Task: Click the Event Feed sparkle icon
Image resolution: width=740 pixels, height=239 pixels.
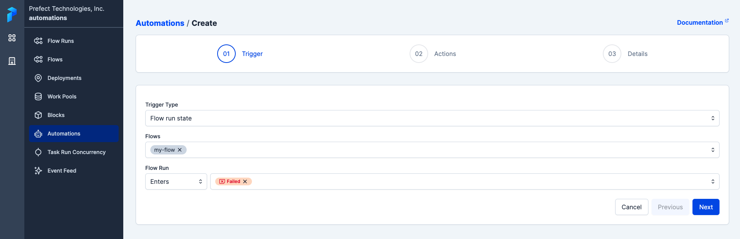Action: pyautogui.click(x=38, y=171)
